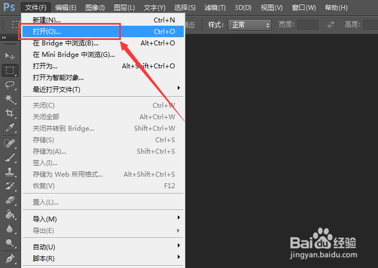
Task: Select the Eraser tool
Action: coord(10,200)
